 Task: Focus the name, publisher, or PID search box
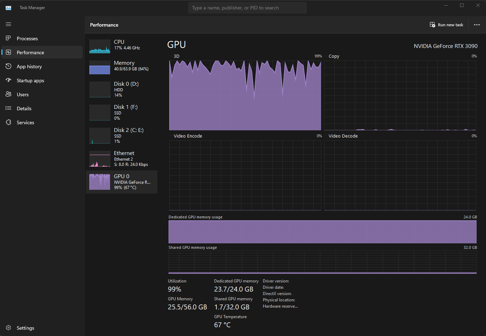(247, 8)
